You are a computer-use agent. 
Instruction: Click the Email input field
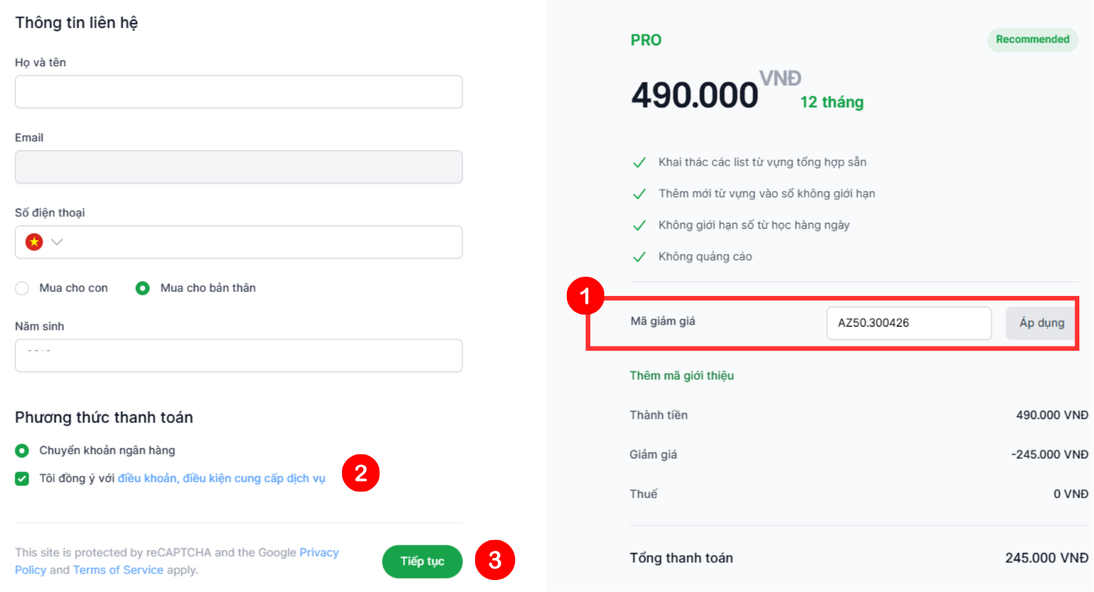pos(238,167)
